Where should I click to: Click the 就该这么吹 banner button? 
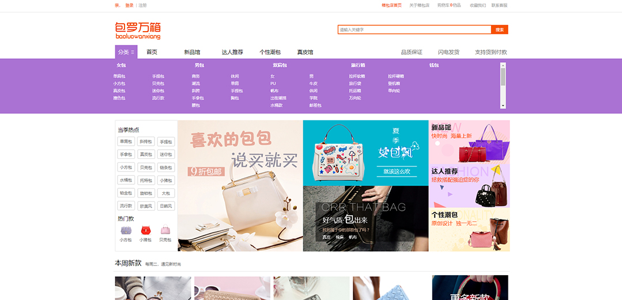click(x=397, y=171)
